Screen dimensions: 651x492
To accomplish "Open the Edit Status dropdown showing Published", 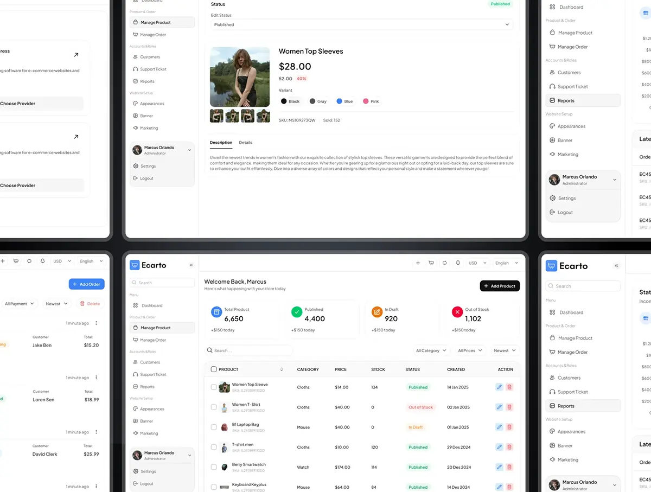I will tap(361, 24).
